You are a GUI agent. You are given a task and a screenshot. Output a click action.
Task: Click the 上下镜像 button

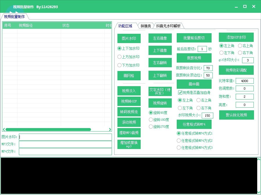pyautogui.click(x=160, y=50)
